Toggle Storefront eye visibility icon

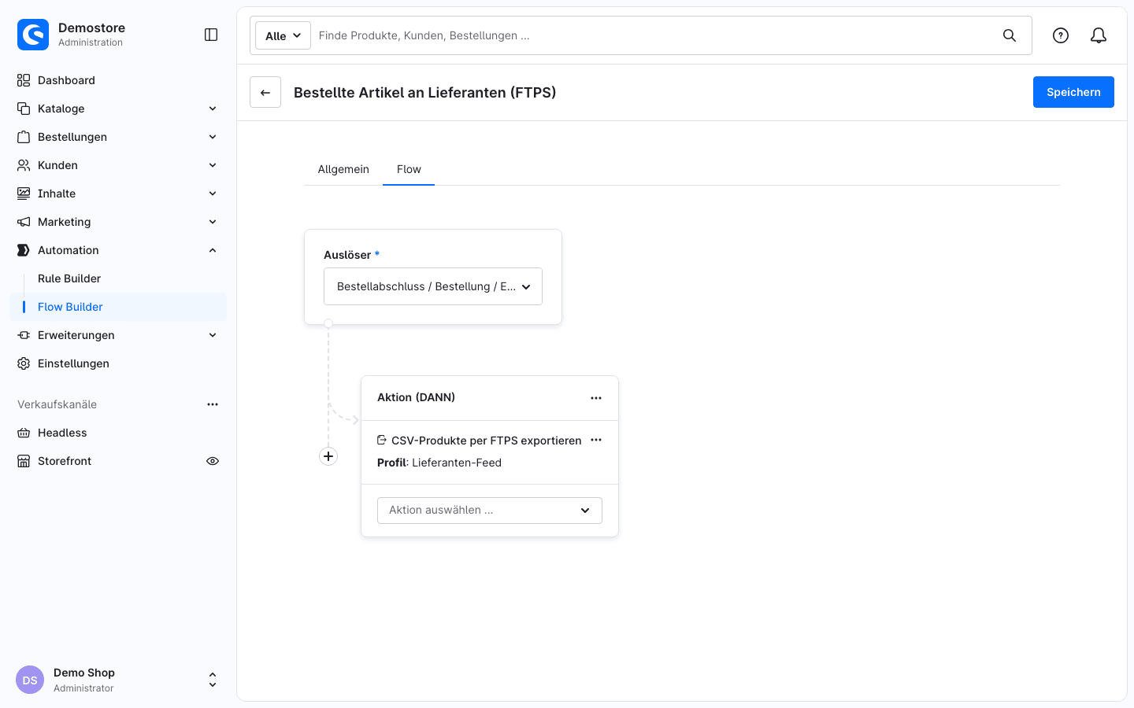pyautogui.click(x=213, y=461)
